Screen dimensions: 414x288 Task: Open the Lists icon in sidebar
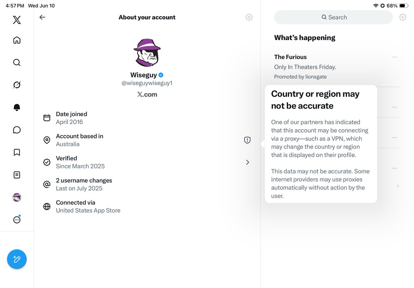coord(17,175)
